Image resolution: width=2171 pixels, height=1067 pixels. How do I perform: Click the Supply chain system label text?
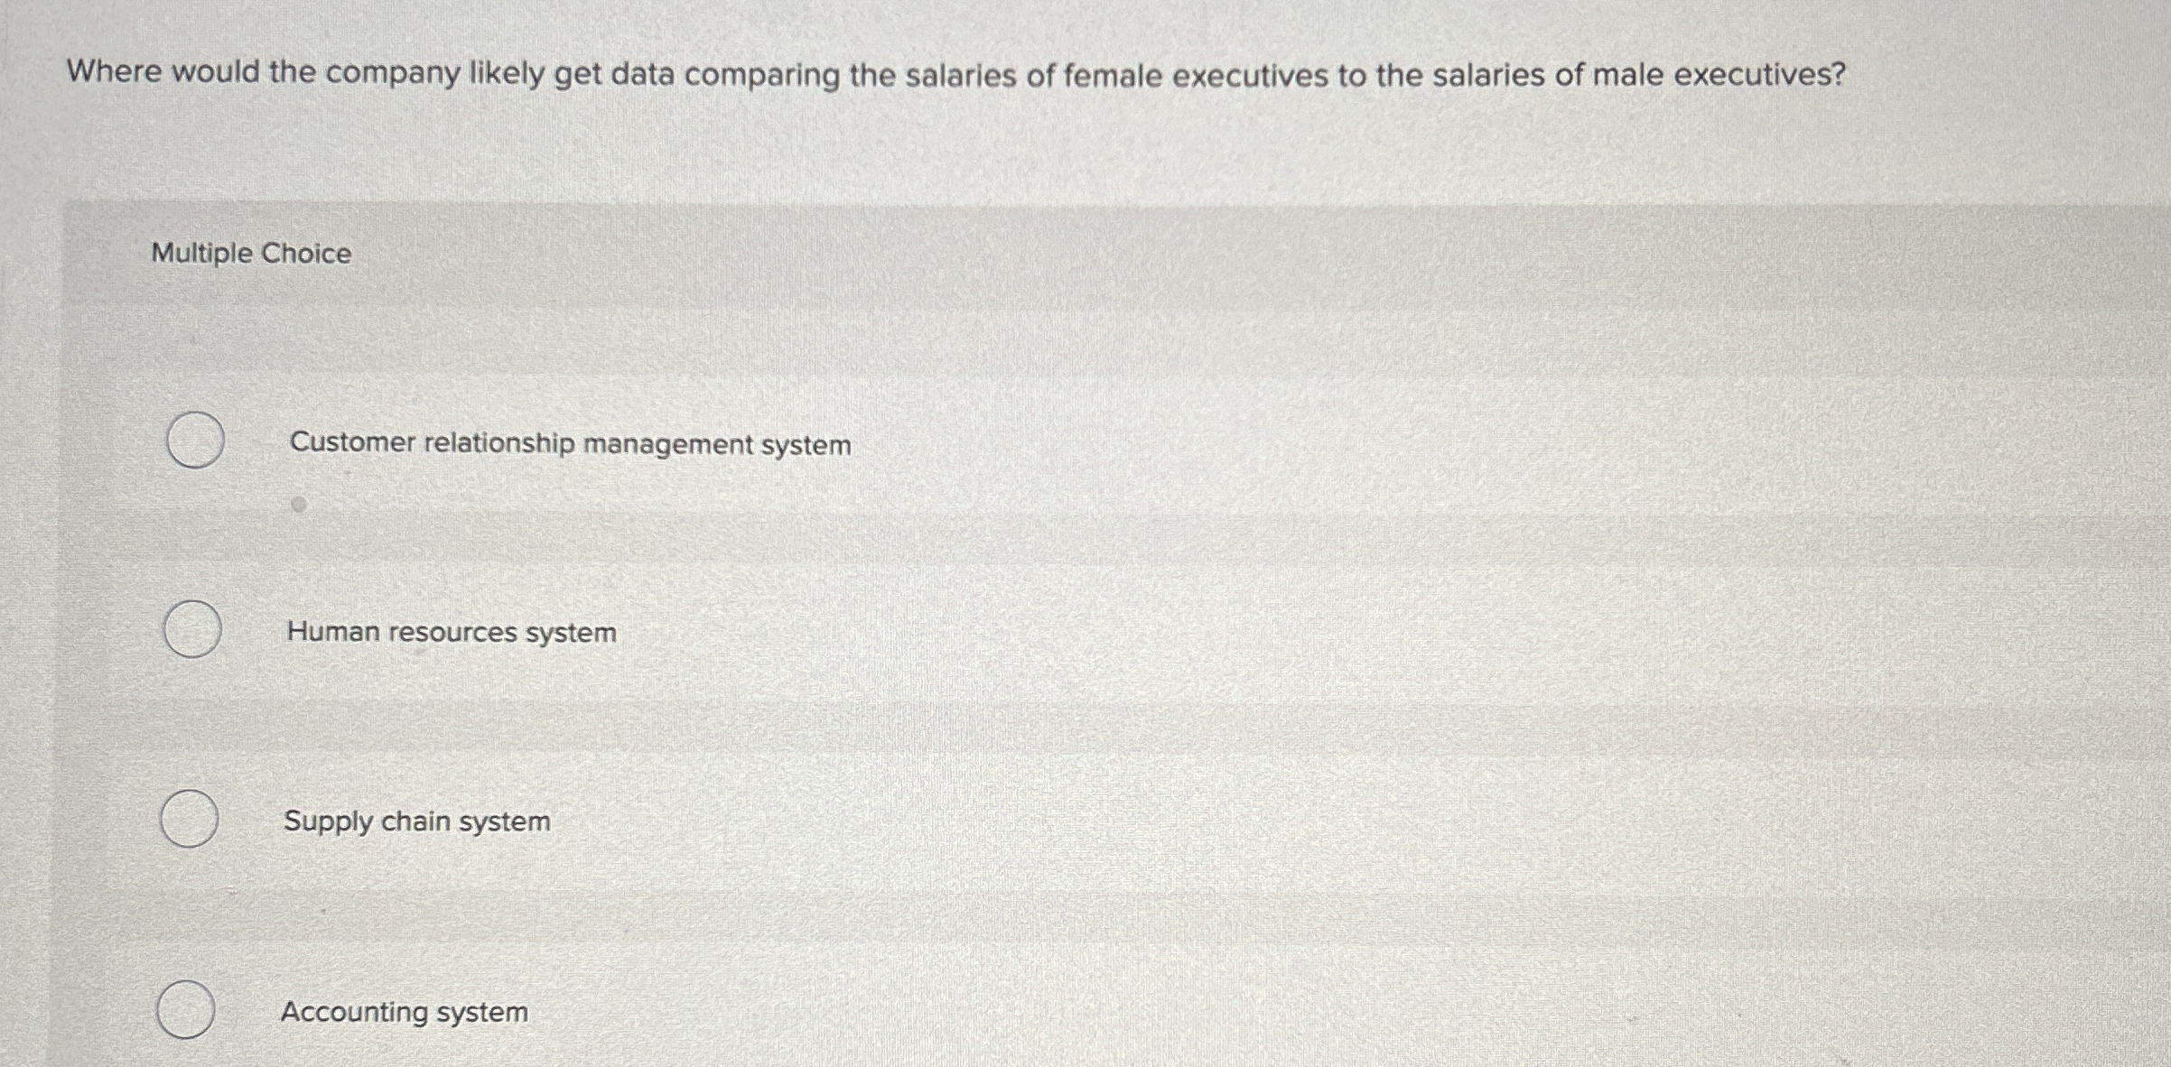coord(415,821)
